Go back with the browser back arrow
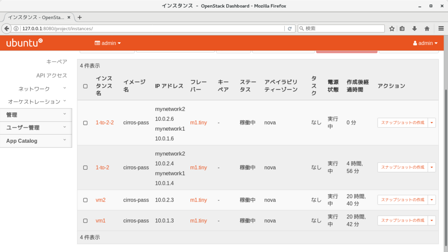Image resolution: width=448 pixels, height=252 pixels. pos(7,28)
